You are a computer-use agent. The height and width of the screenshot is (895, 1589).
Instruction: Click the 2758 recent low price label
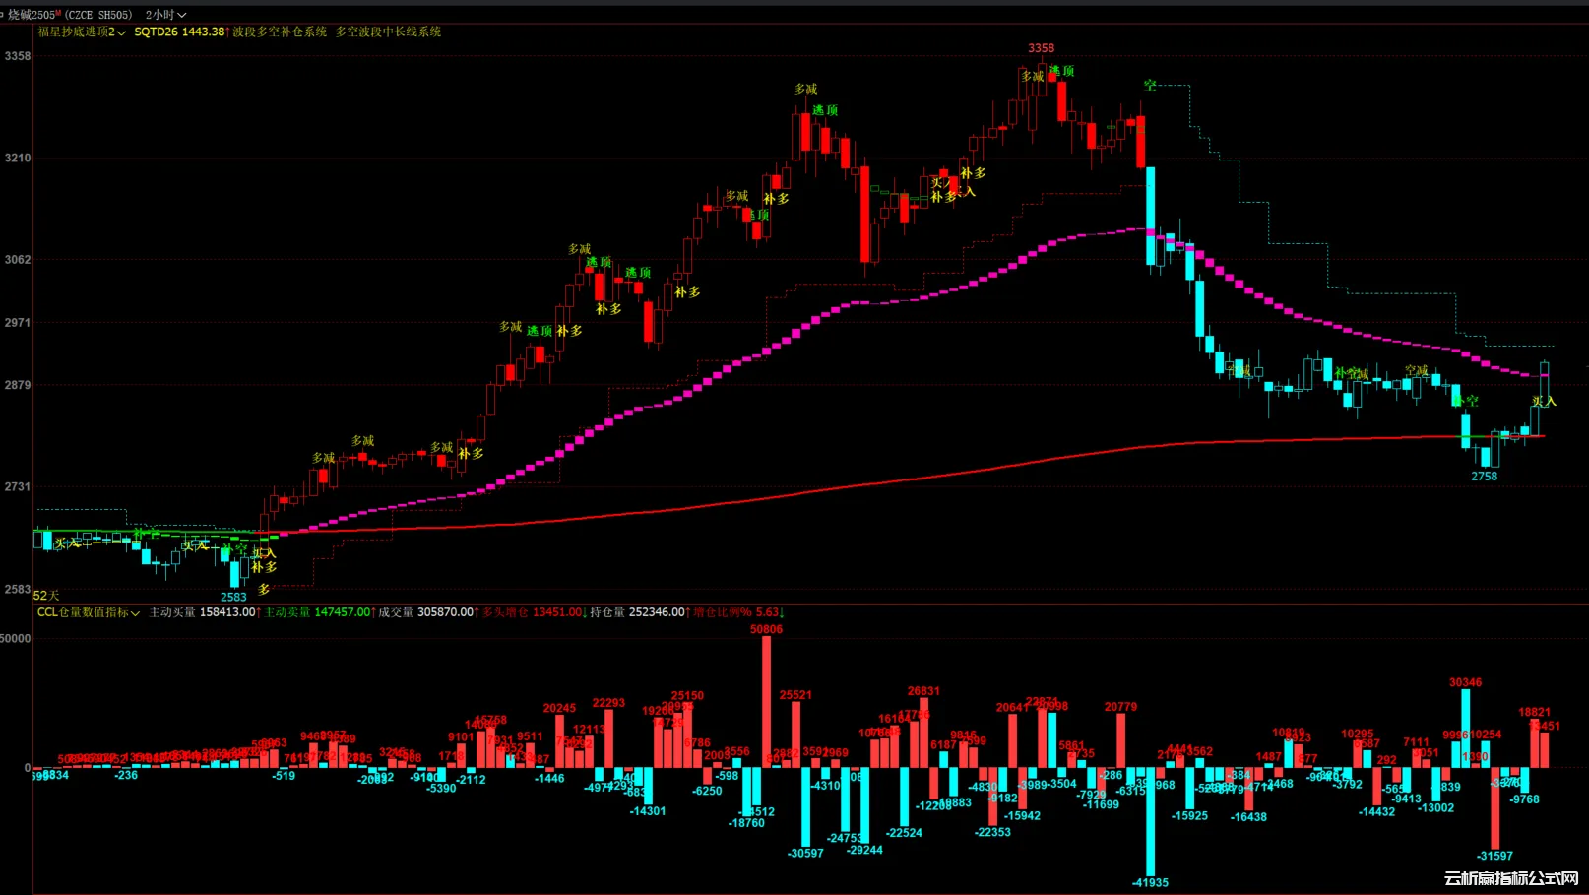tap(1484, 477)
